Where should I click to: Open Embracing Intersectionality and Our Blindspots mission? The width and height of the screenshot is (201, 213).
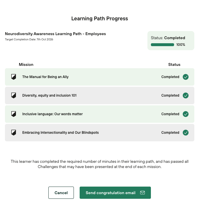[61, 133]
